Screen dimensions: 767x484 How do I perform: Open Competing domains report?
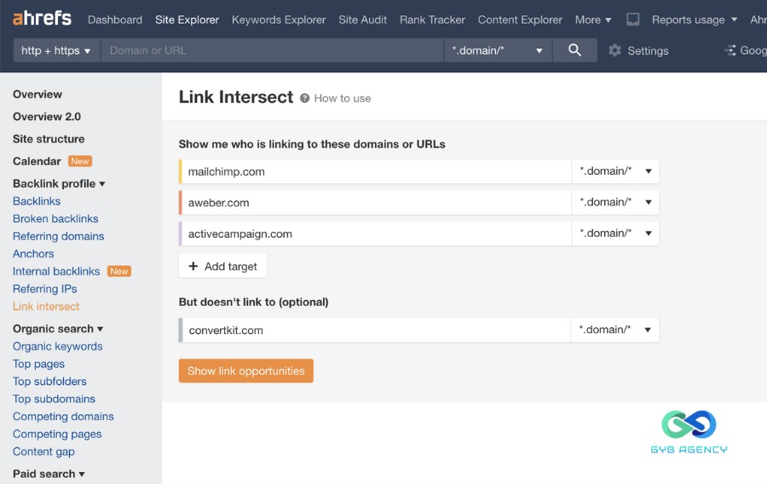[x=63, y=417]
